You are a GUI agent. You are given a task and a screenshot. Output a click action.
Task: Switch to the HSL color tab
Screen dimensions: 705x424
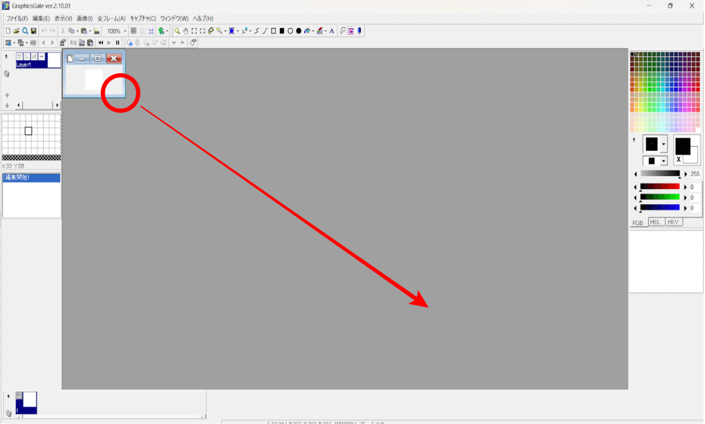coord(655,222)
